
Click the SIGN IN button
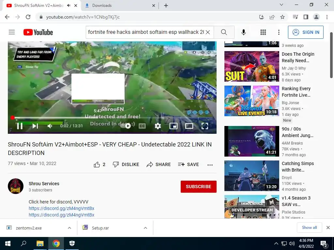pyautogui.click(x=306, y=32)
